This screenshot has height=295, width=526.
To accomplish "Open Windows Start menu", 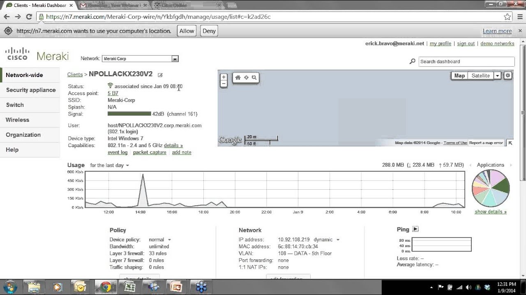I will pos(10,287).
